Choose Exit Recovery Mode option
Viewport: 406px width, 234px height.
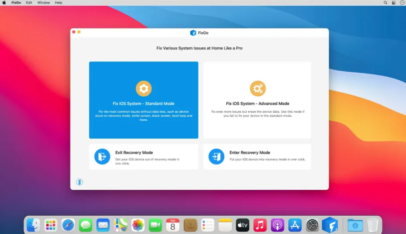tap(144, 157)
